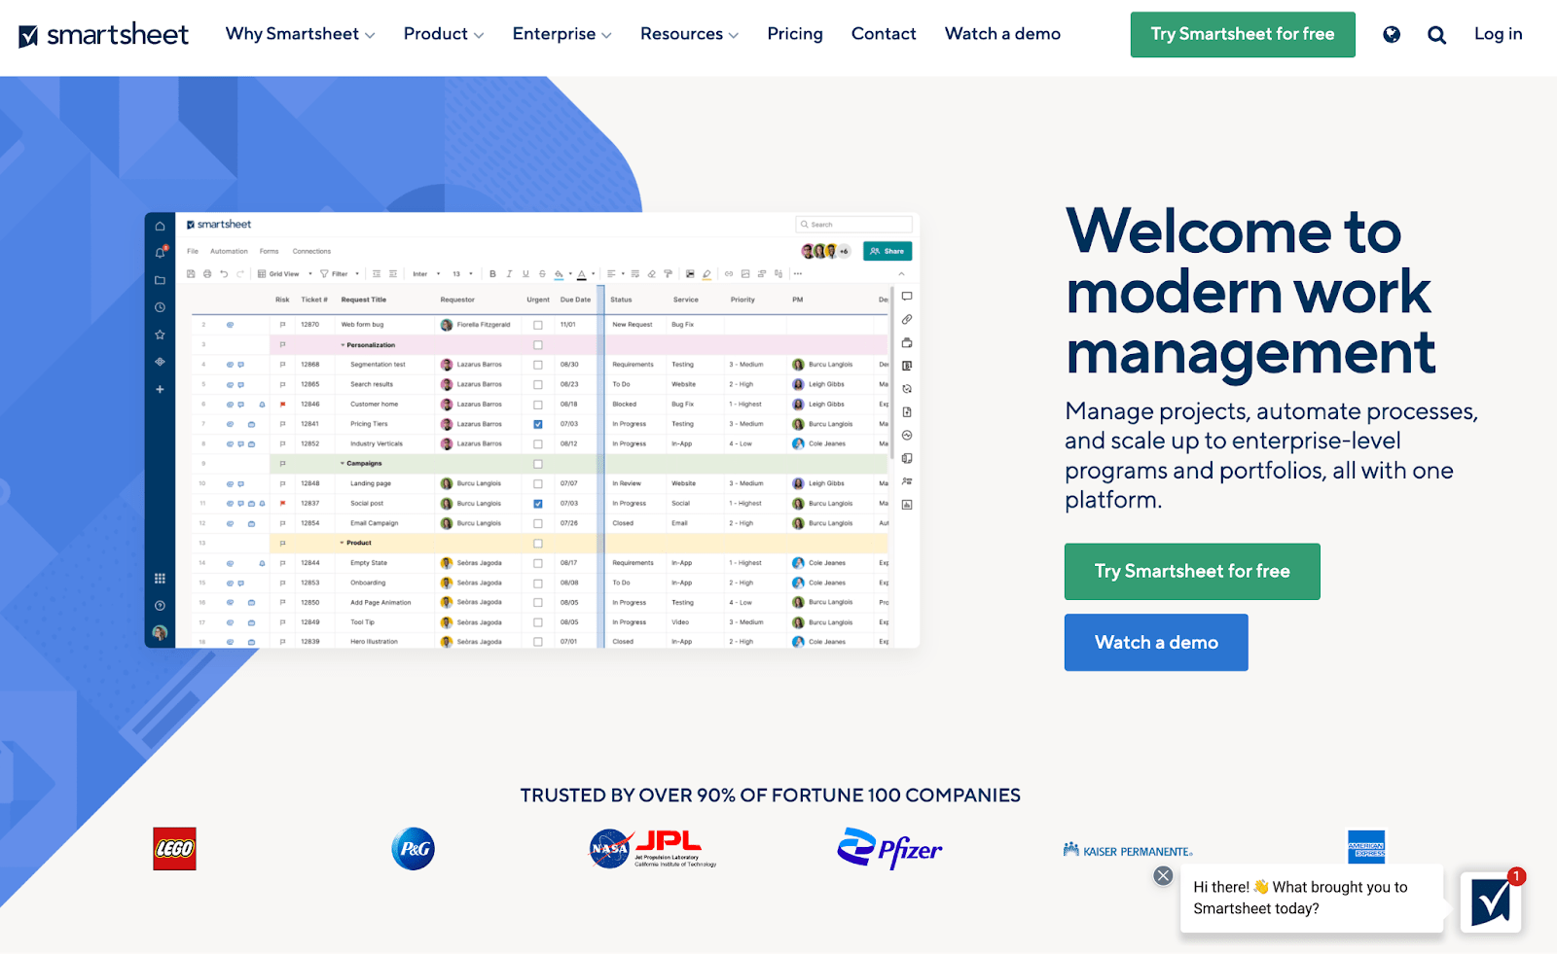Screen dimensions: 1557x954
Task: Expand the Product menu
Action: point(444,34)
